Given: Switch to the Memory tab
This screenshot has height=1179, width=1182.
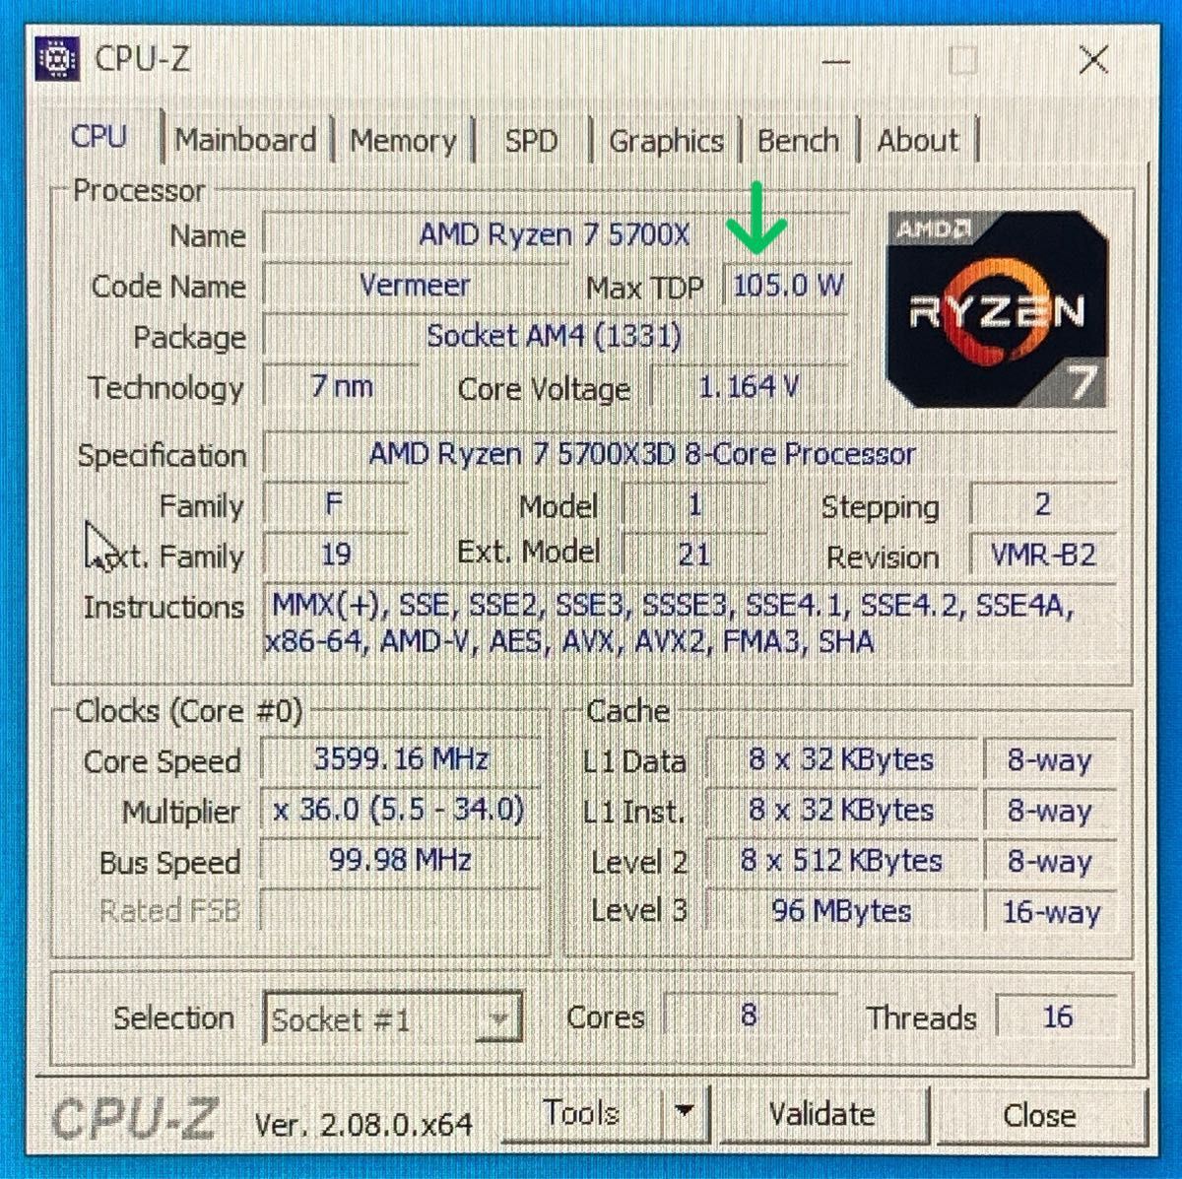Looking at the screenshot, I should (x=402, y=140).
